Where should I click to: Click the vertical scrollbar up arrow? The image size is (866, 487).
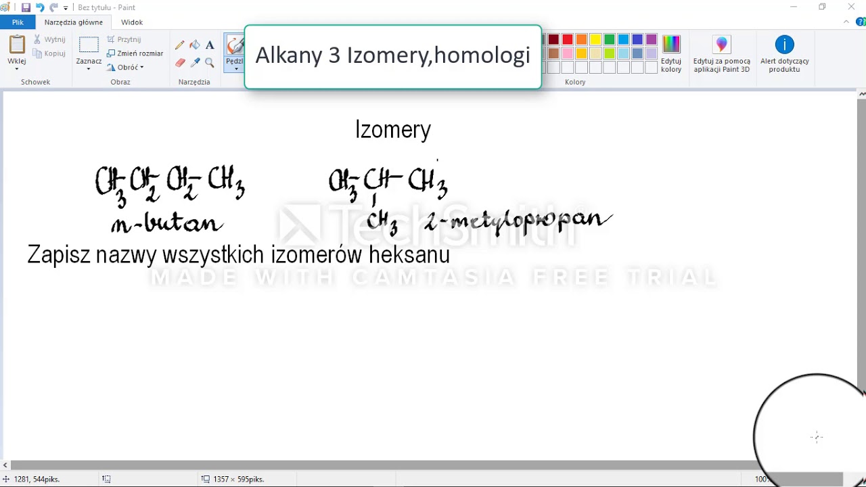(x=861, y=94)
